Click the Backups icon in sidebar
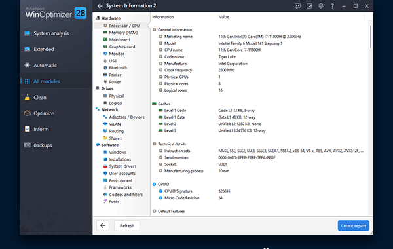393x249 pixels. (x=28, y=145)
